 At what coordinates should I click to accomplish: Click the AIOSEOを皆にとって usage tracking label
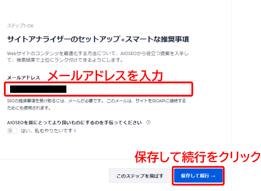click(74, 123)
